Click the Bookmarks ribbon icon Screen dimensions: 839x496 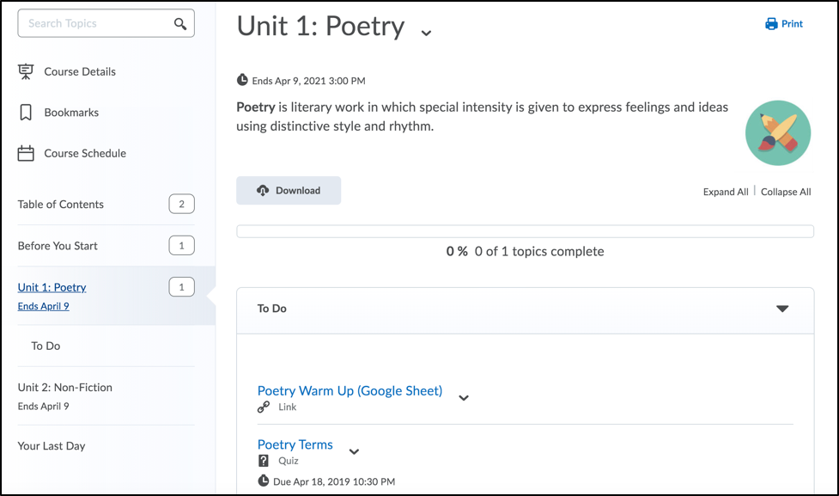[26, 113]
